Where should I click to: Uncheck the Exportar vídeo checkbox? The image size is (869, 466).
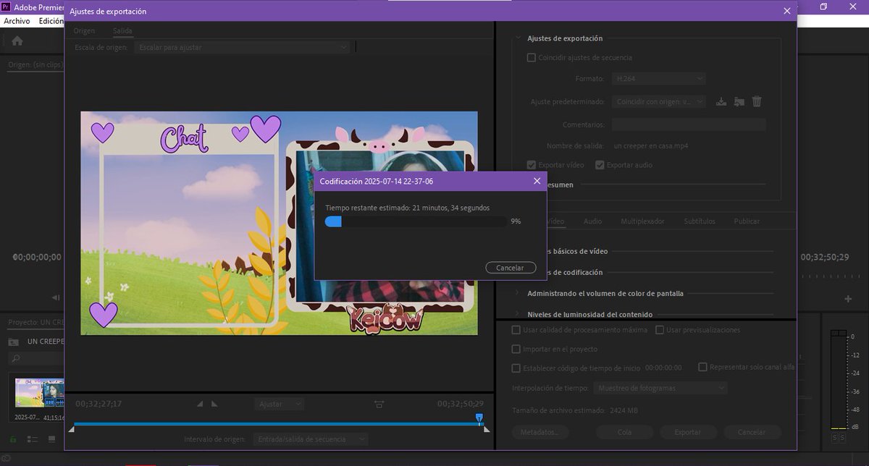coord(532,164)
